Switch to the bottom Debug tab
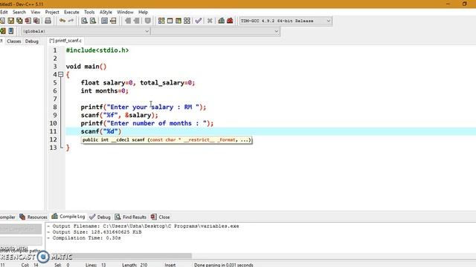The image size is (476, 267). tap(100, 217)
